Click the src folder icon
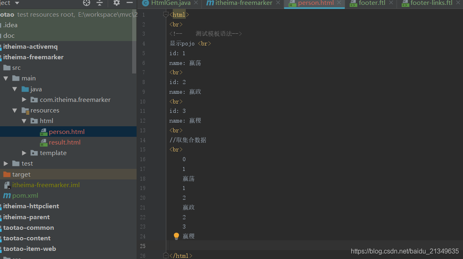Viewport: 463px width, 259px height. coord(7,68)
